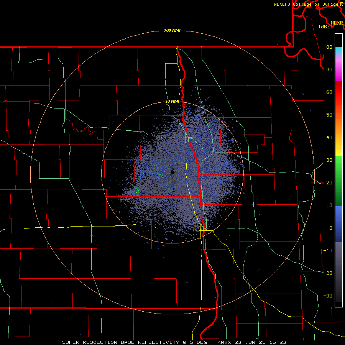Click the black radar site dot at map center

tap(172, 172)
